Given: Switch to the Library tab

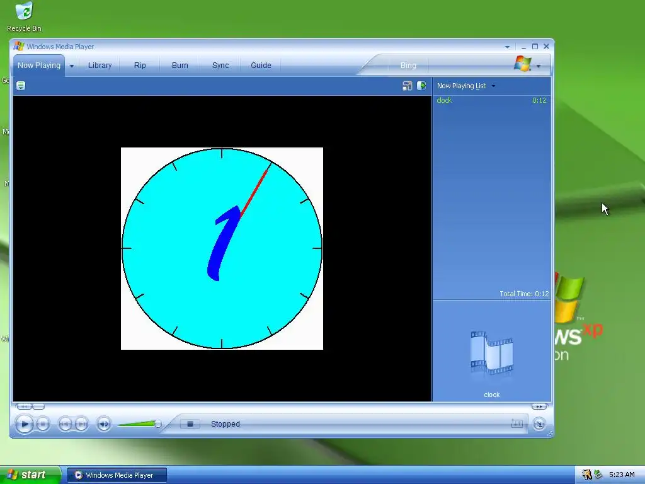Looking at the screenshot, I should pyautogui.click(x=100, y=66).
